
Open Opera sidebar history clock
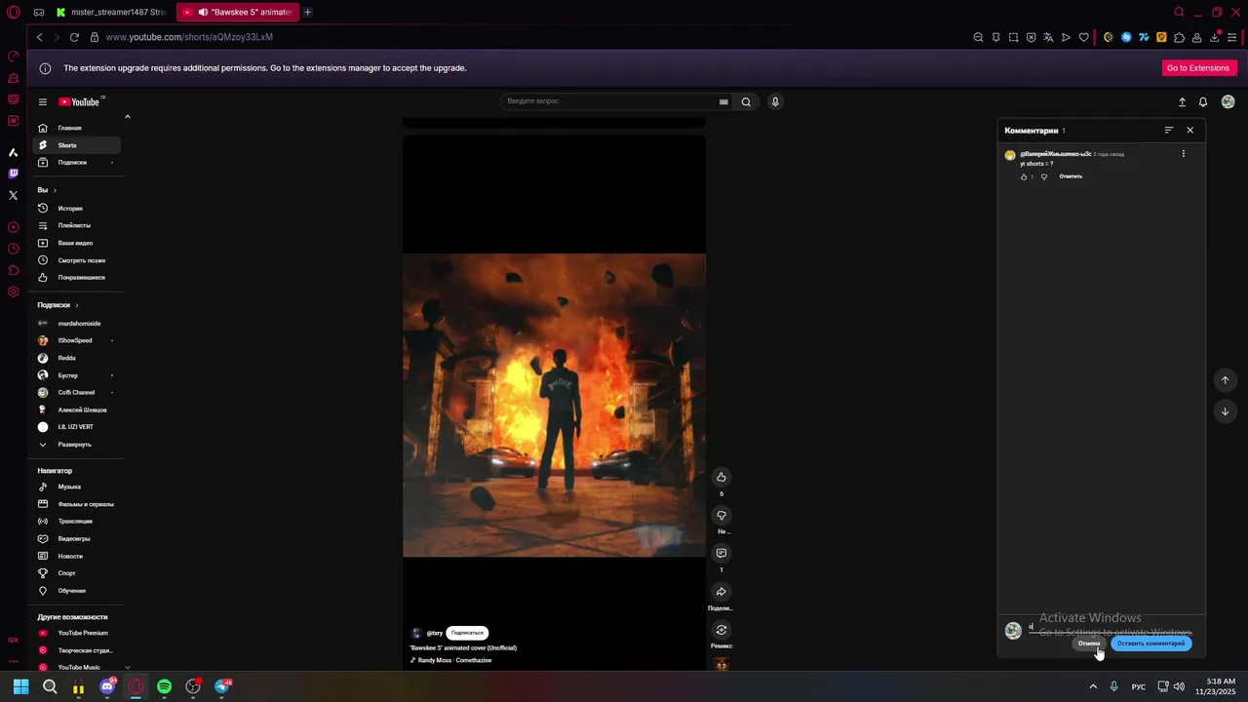14,249
